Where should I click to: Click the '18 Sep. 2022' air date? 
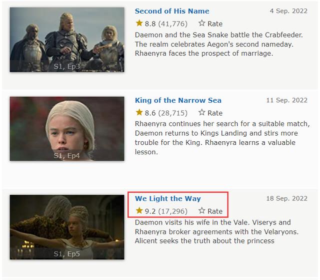click(x=286, y=198)
